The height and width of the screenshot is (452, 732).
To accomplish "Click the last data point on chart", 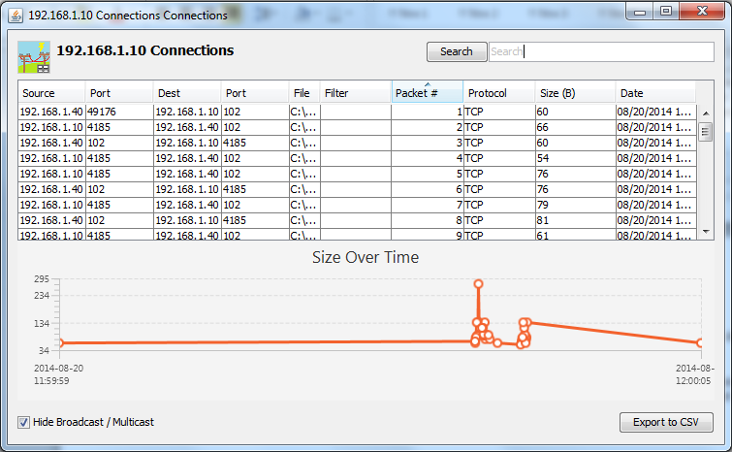I will [x=700, y=343].
